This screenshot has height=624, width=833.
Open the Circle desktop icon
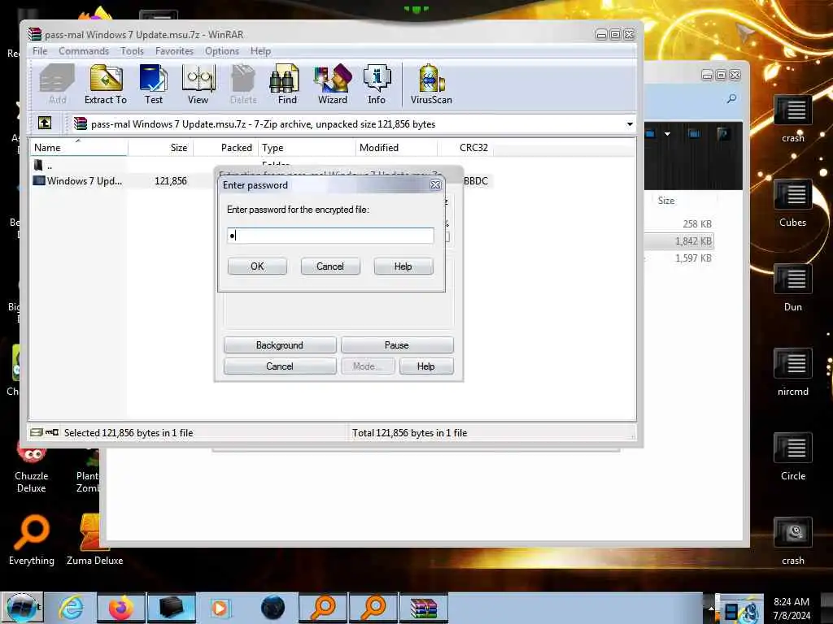coord(792,457)
